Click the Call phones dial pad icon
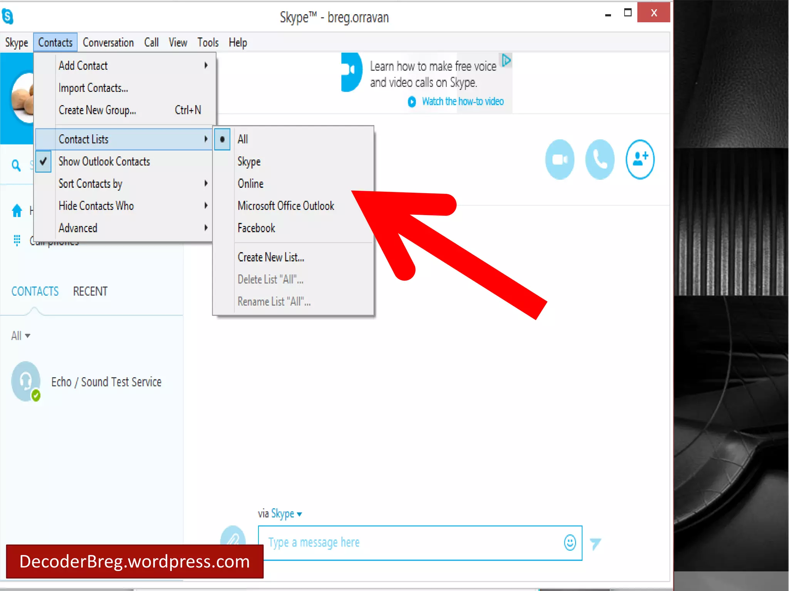Image resolution: width=789 pixels, height=591 pixels. pos(17,240)
